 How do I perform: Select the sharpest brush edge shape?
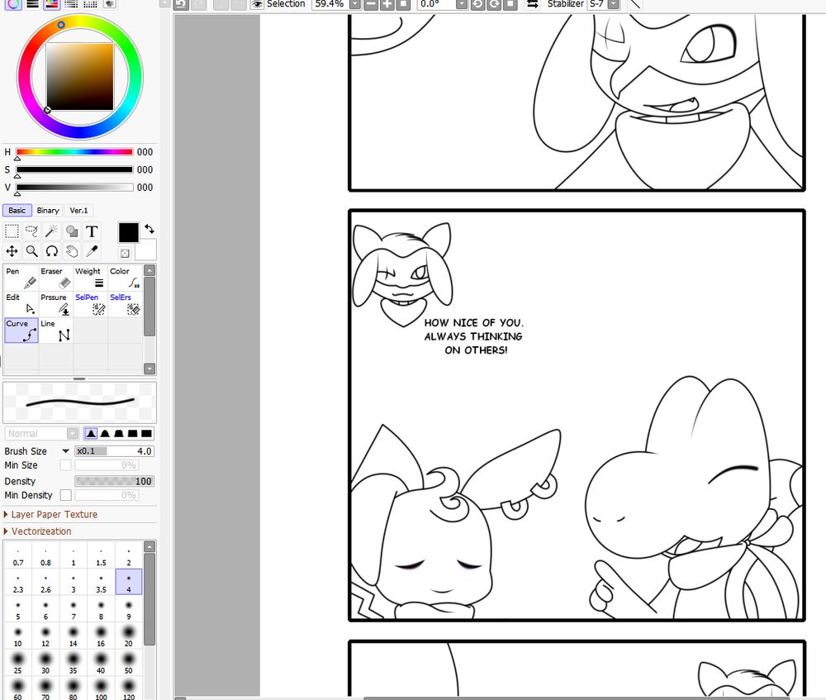[x=91, y=434]
